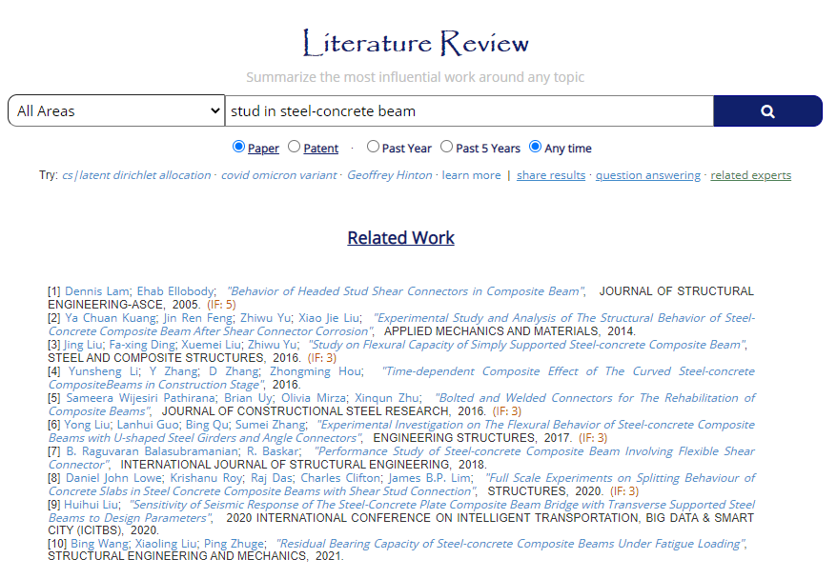The height and width of the screenshot is (579, 837).
Task: Open the 'question answering' link
Action: [648, 175]
